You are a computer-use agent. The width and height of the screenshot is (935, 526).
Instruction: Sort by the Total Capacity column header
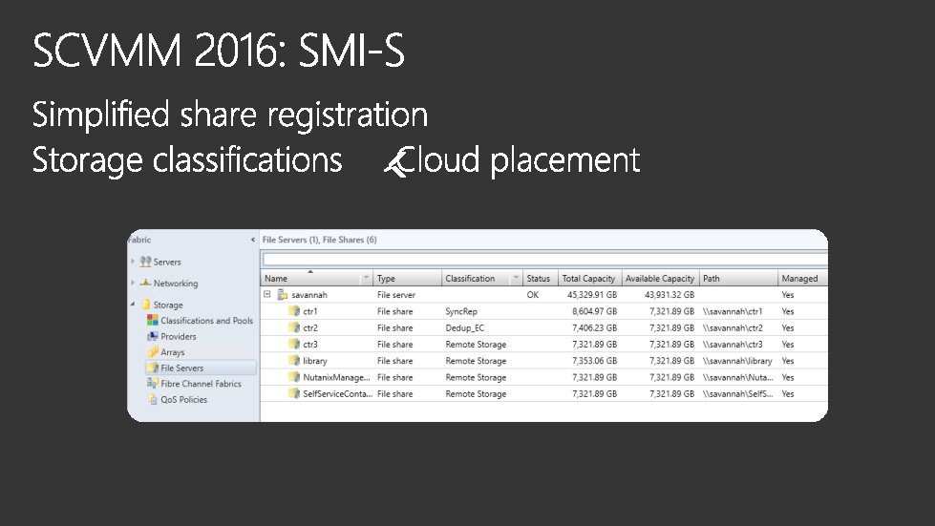590,278
